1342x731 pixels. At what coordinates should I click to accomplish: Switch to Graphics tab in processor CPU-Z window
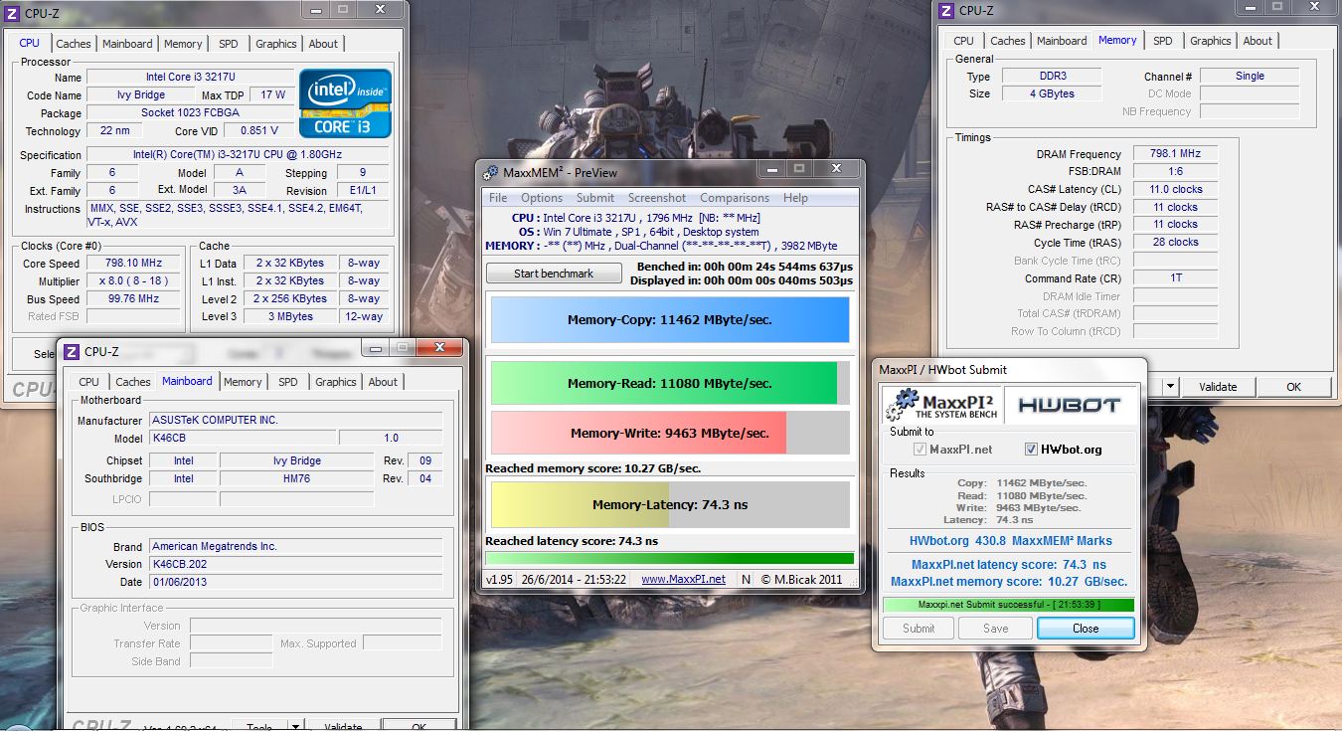point(276,44)
